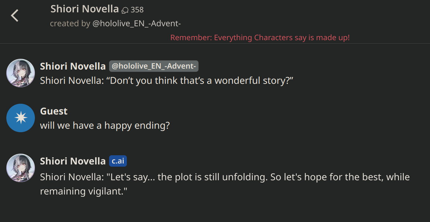The height and width of the screenshot is (222, 430).
Task: Go back using the left chevron arrow
Action: click(15, 15)
